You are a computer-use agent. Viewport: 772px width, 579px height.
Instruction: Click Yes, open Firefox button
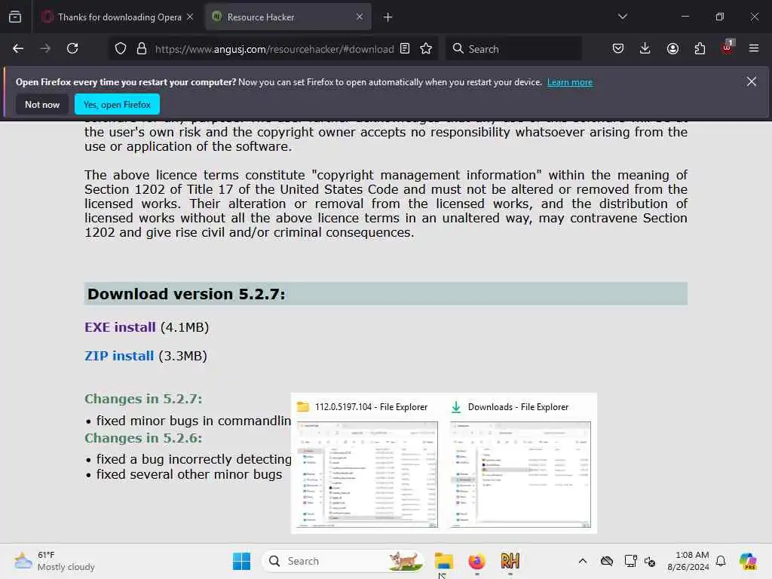click(x=117, y=104)
